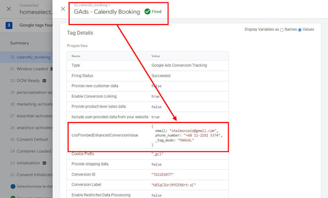Close the debug sidebar with the X icon
The image size is (328, 198).
coord(9,9)
